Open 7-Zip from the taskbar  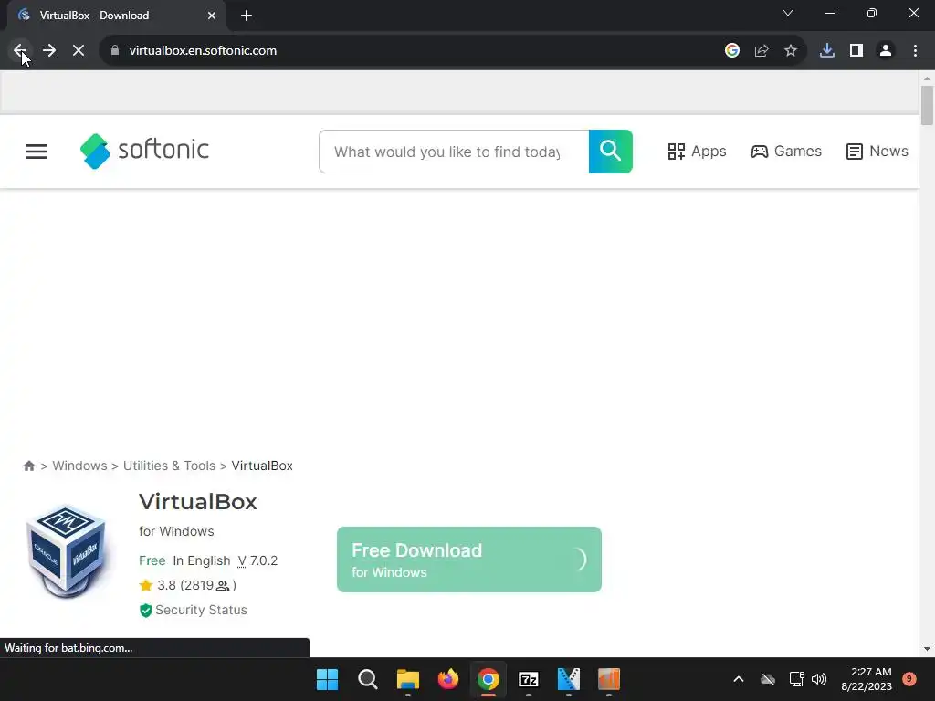coord(529,679)
